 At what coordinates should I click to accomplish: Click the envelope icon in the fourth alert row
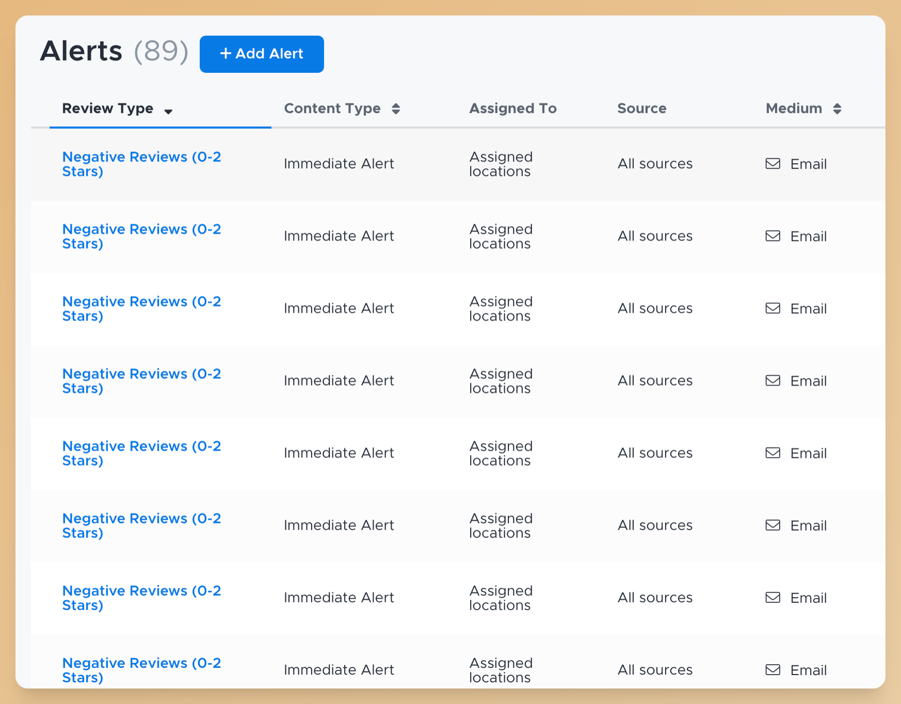[773, 380]
